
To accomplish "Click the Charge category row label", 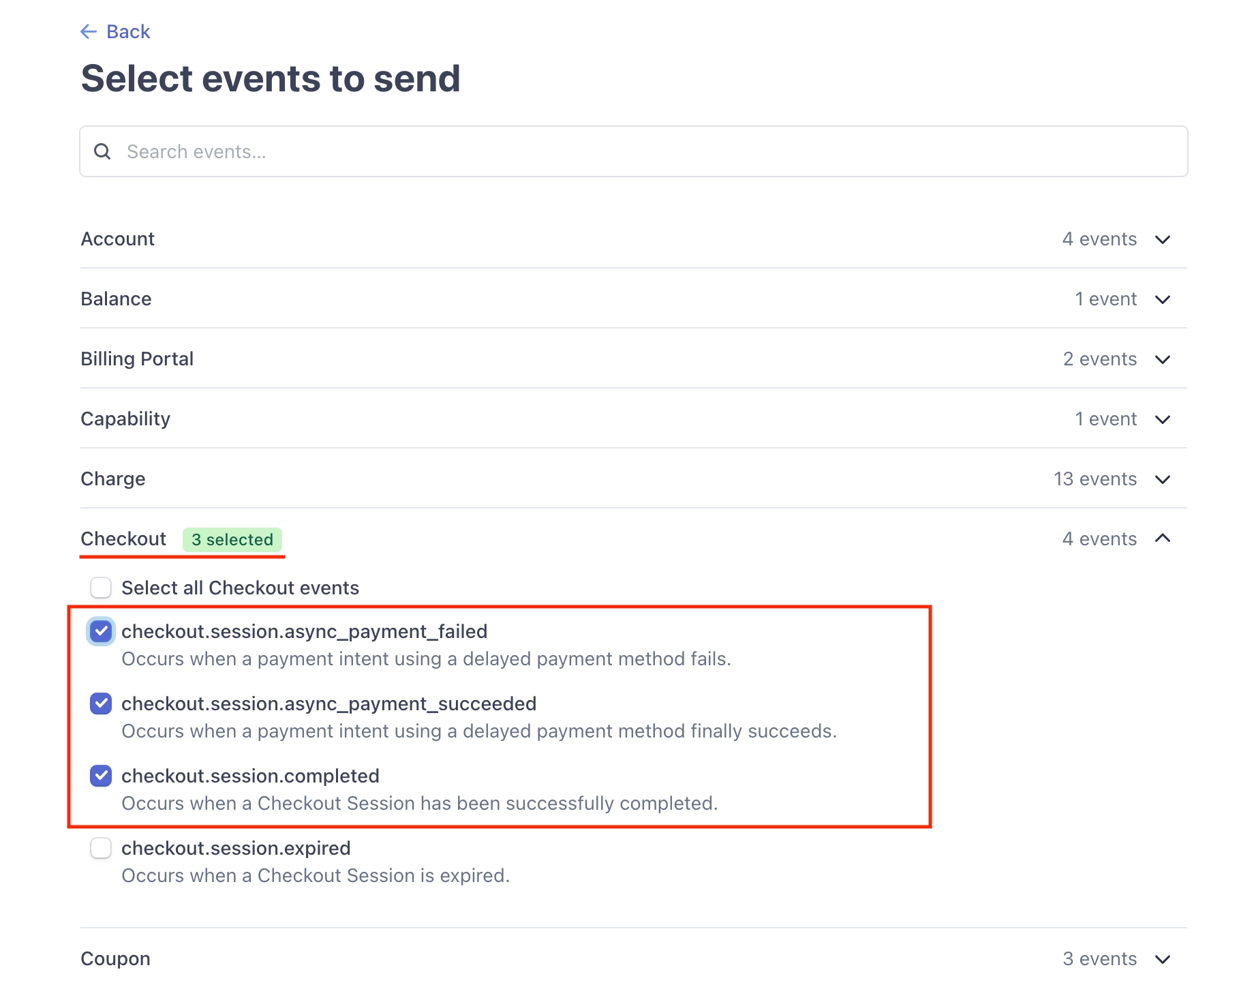I will 113,479.
